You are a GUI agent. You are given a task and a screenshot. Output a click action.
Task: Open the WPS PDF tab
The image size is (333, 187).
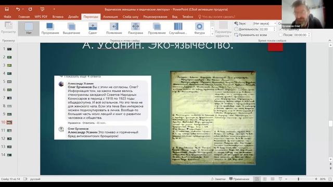41,17
